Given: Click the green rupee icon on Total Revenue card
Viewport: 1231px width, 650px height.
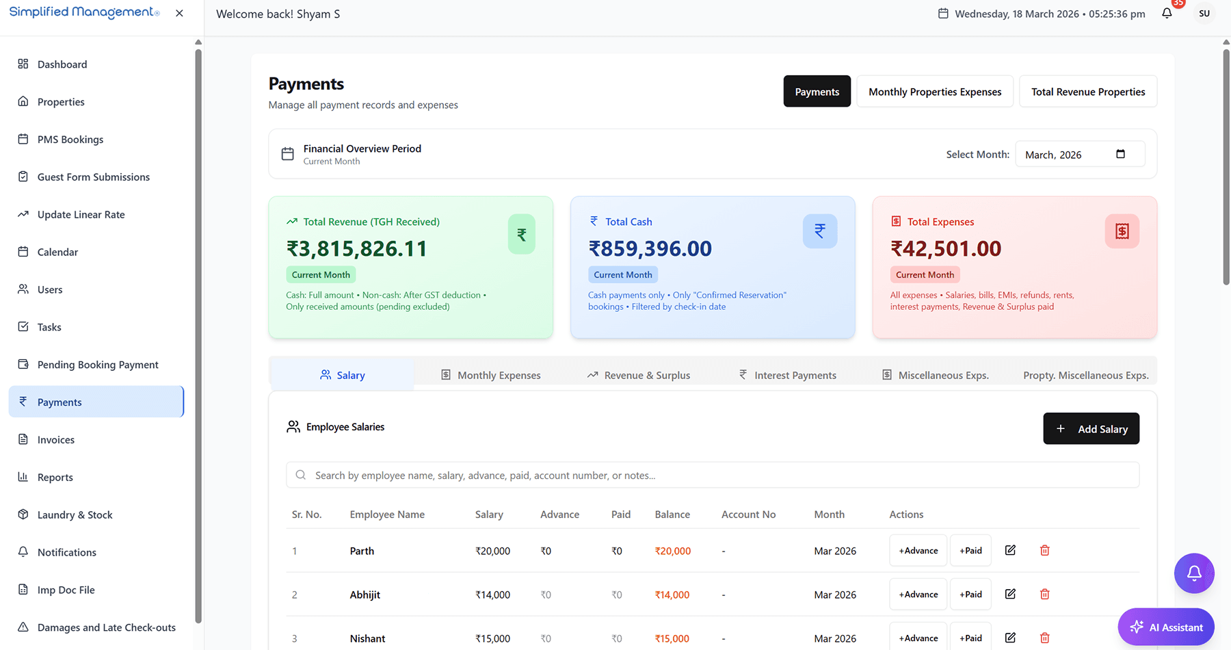Looking at the screenshot, I should [x=522, y=235].
